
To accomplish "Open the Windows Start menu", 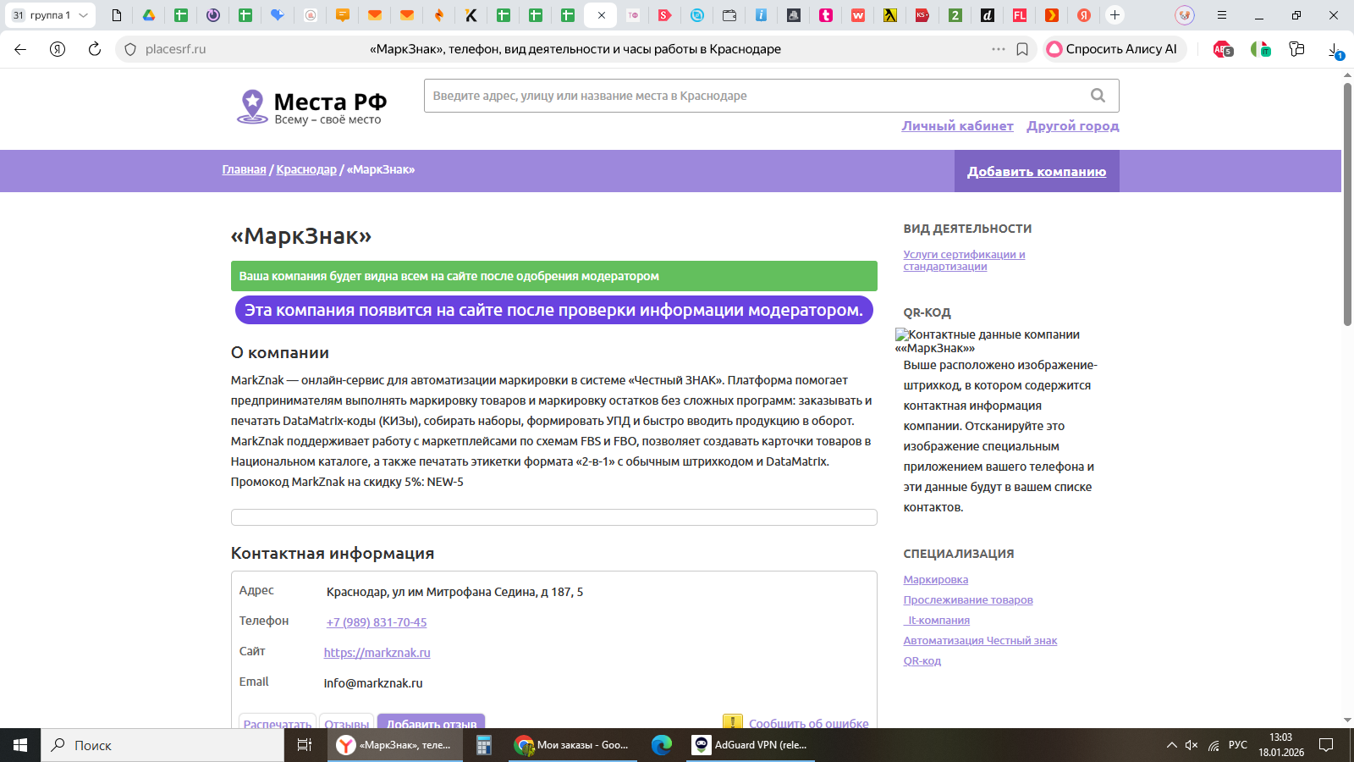I will pos(20,745).
